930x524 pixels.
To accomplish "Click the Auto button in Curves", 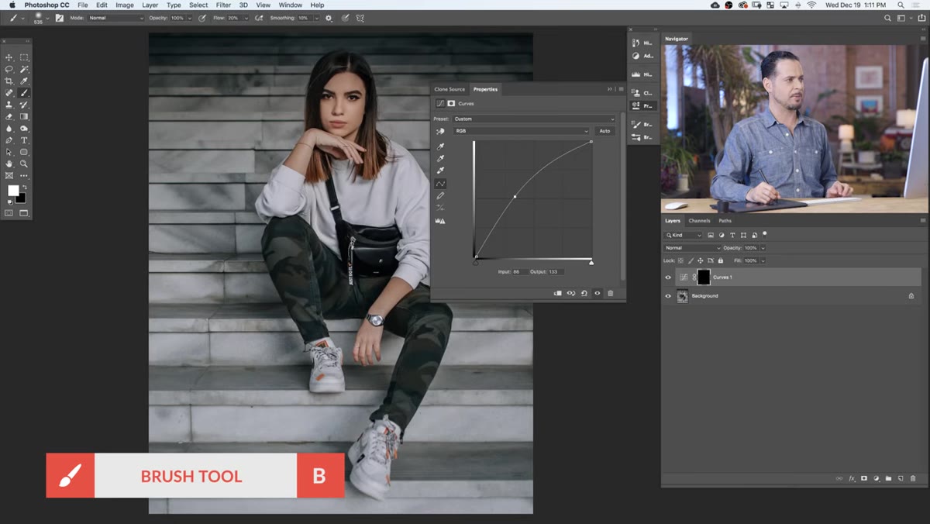I will coord(604,131).
